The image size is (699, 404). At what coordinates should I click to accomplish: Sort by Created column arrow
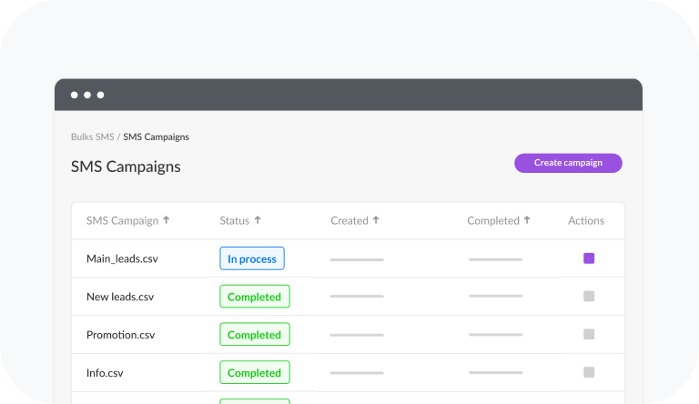point(376,220)
